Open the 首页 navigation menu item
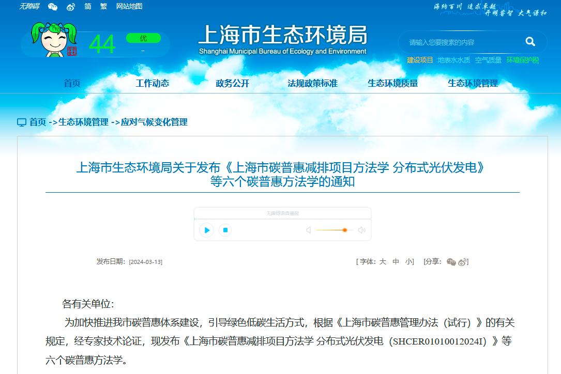561x374 pixels. click(x=72, y=83)
